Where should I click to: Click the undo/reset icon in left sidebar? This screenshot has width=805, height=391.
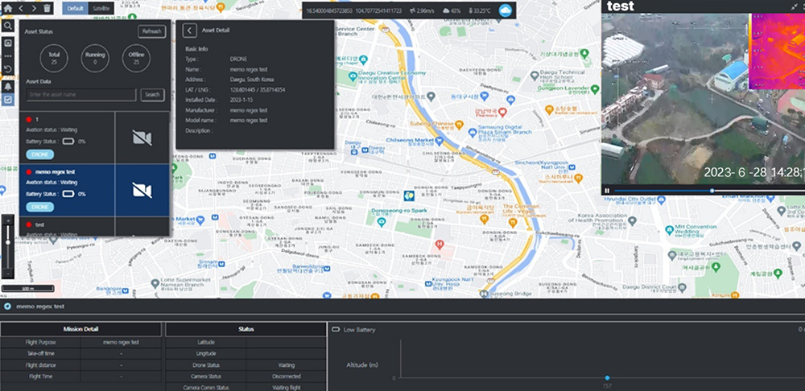click(x=7, y=70)
